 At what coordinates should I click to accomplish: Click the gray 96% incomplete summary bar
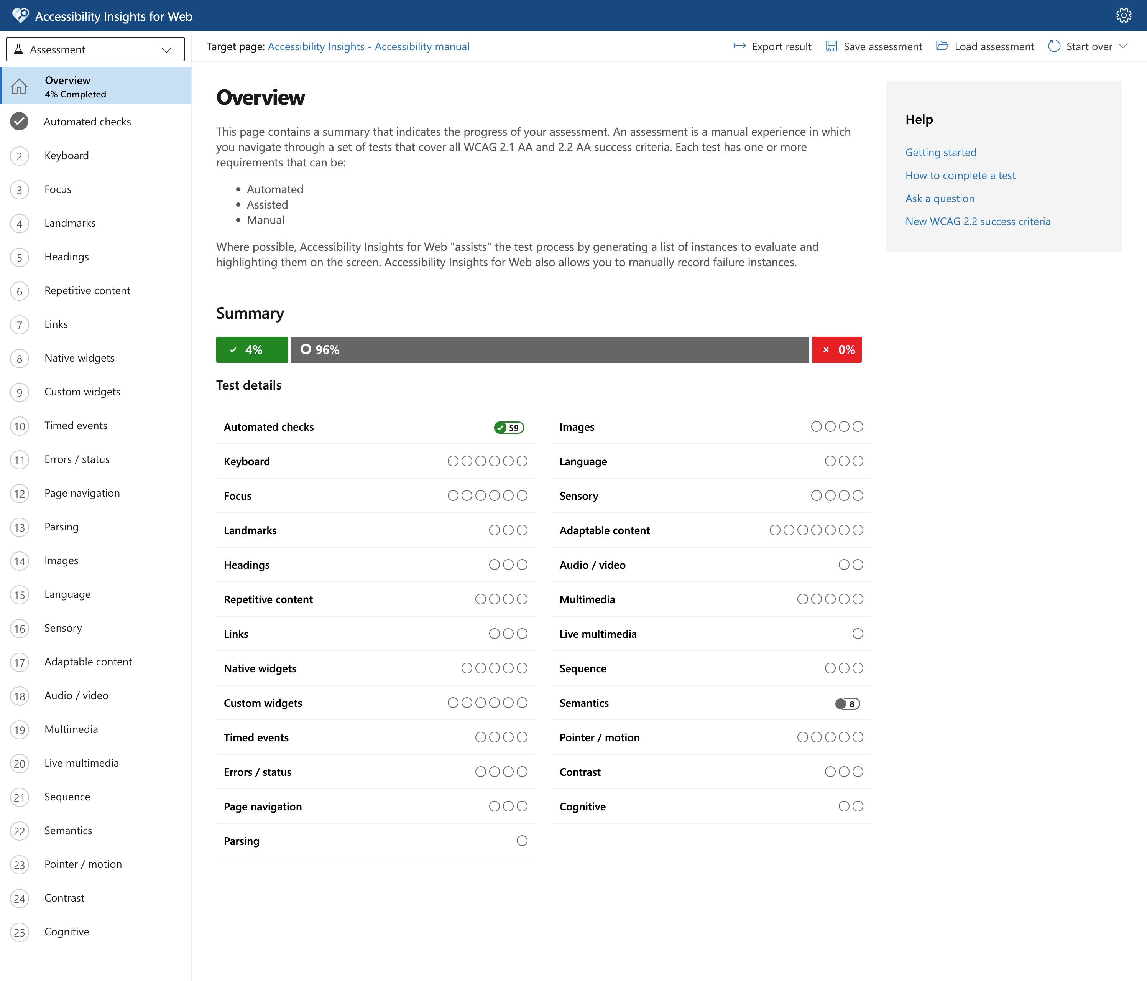pyautogui.click(x=550, y=349)
